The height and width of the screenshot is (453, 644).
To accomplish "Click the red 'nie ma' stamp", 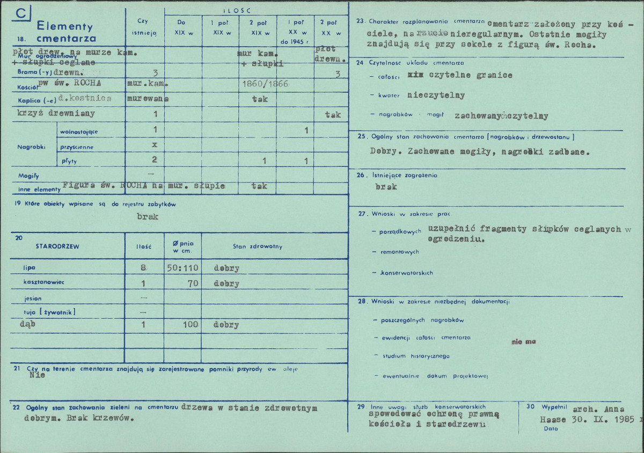I will [524, 341].
